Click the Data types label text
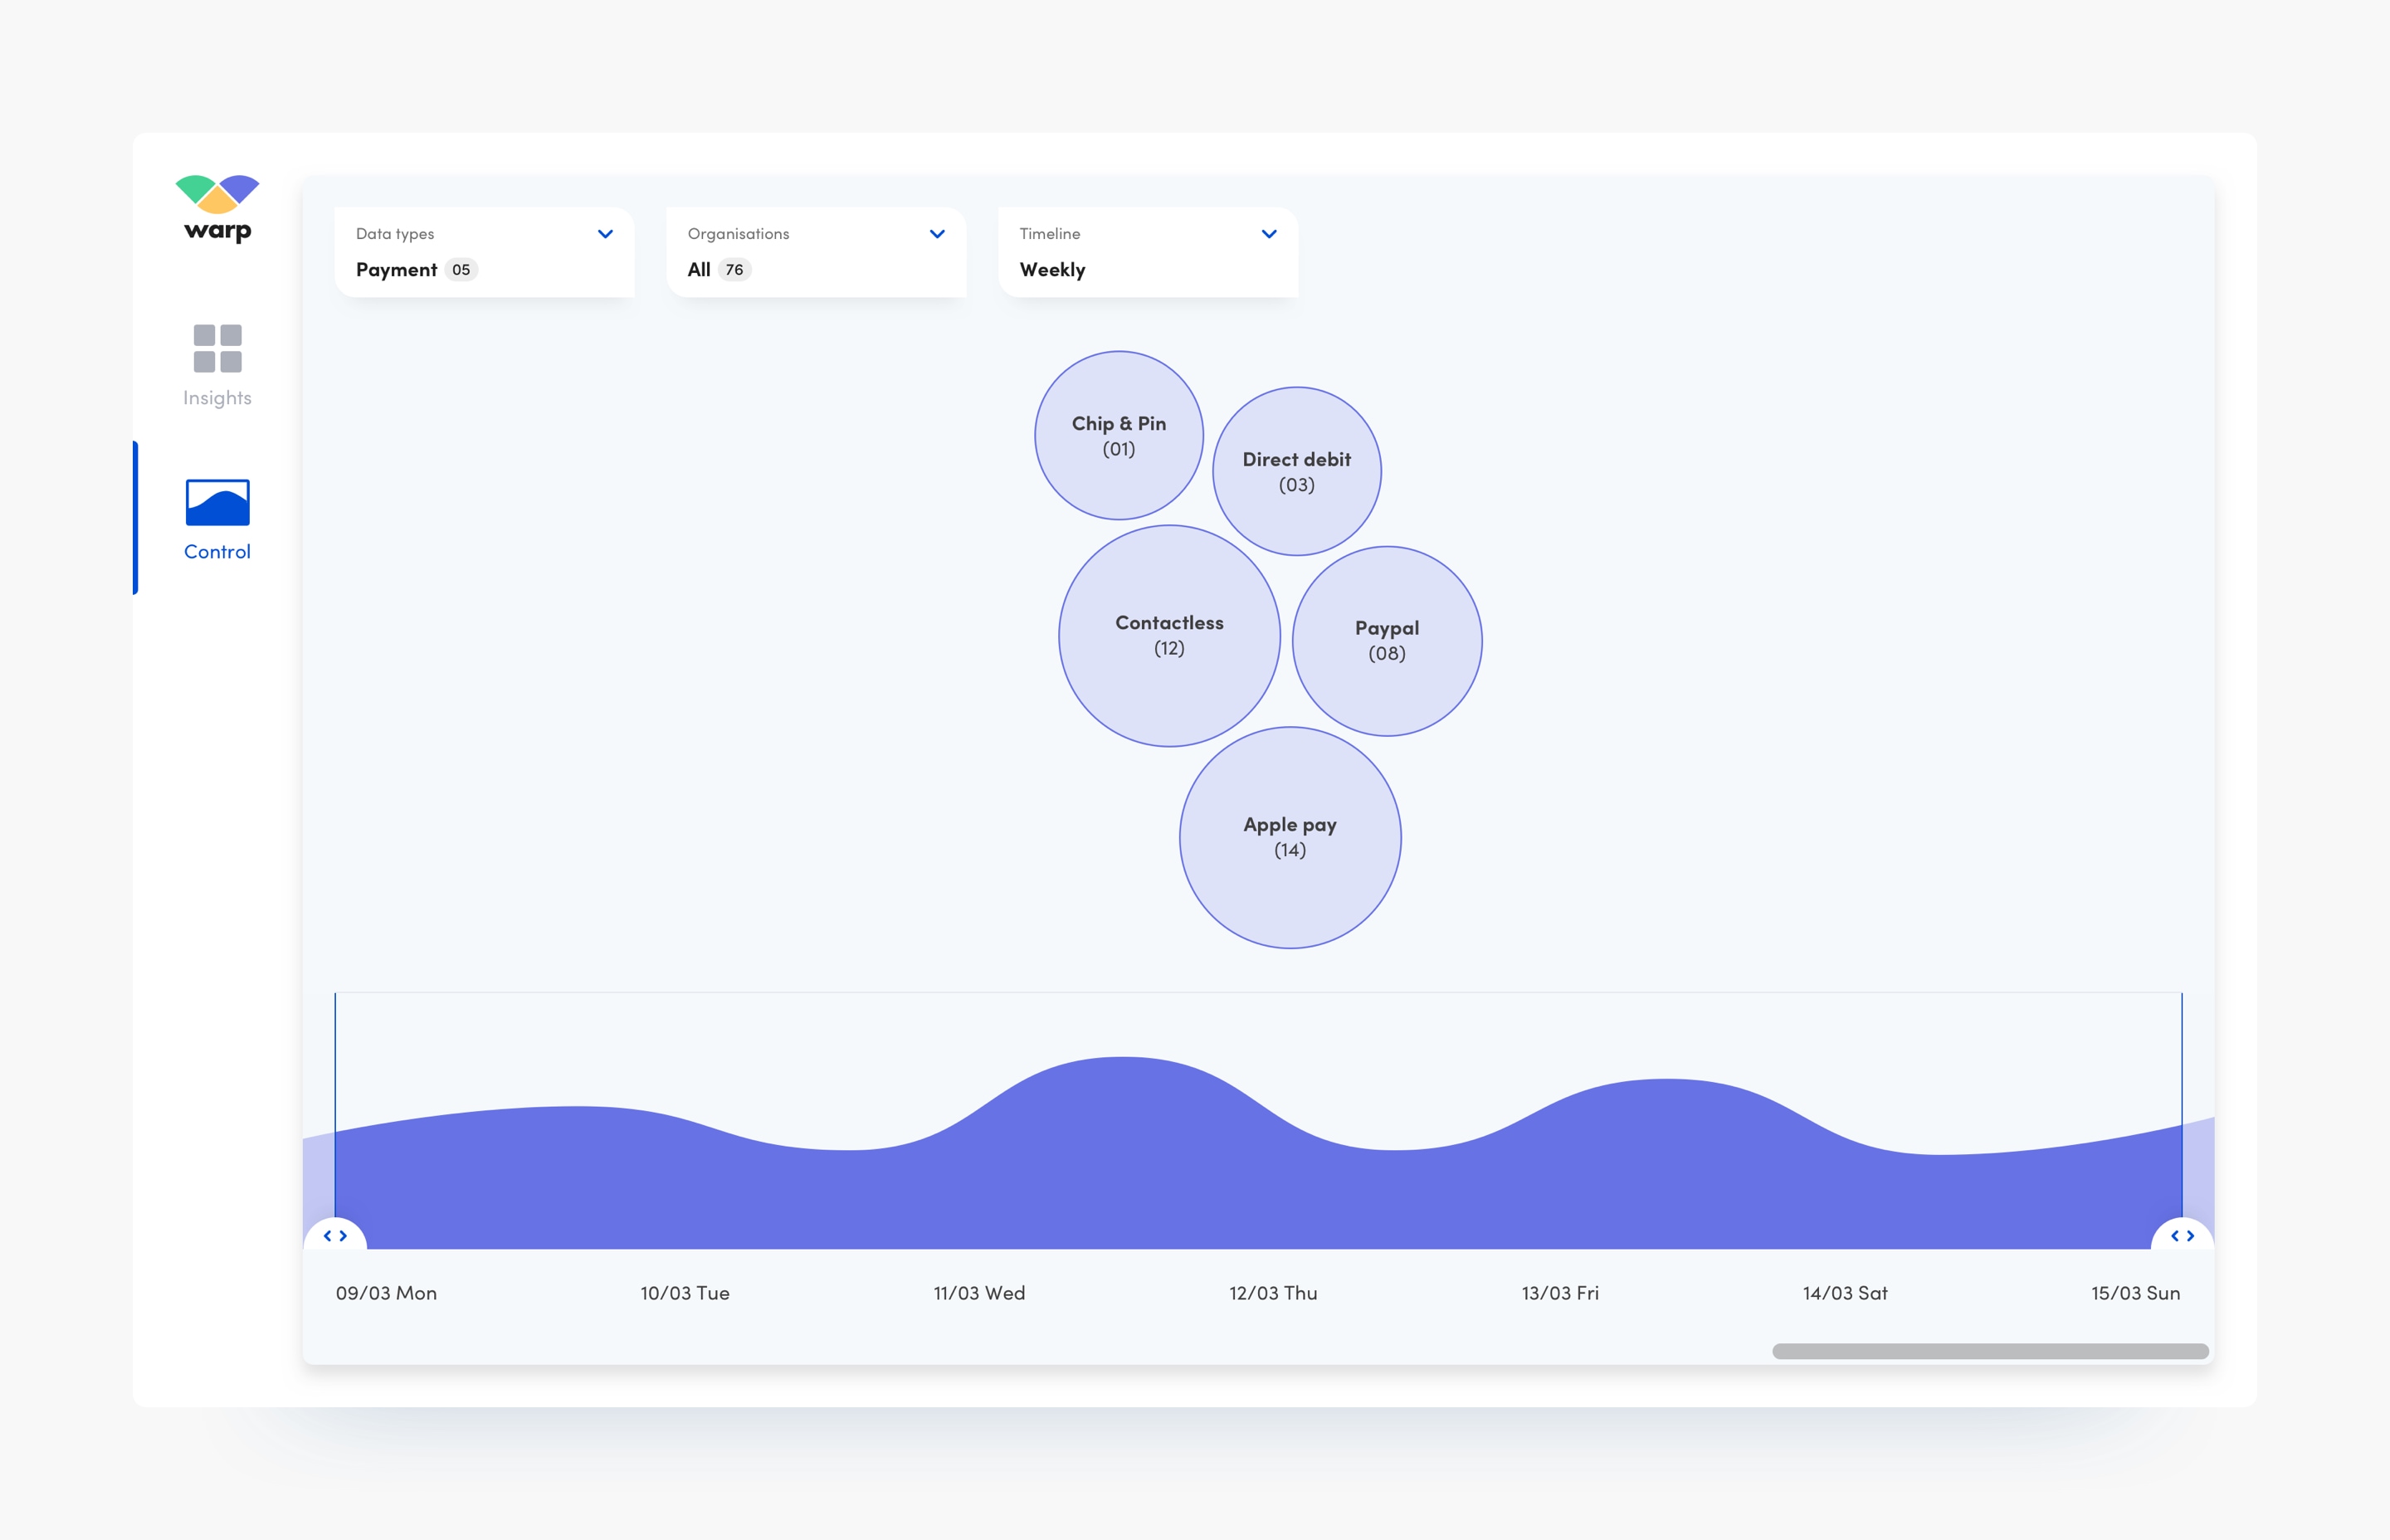Image resolution: width=2390 pixels, height=1540 pixels. coord(395,234)
